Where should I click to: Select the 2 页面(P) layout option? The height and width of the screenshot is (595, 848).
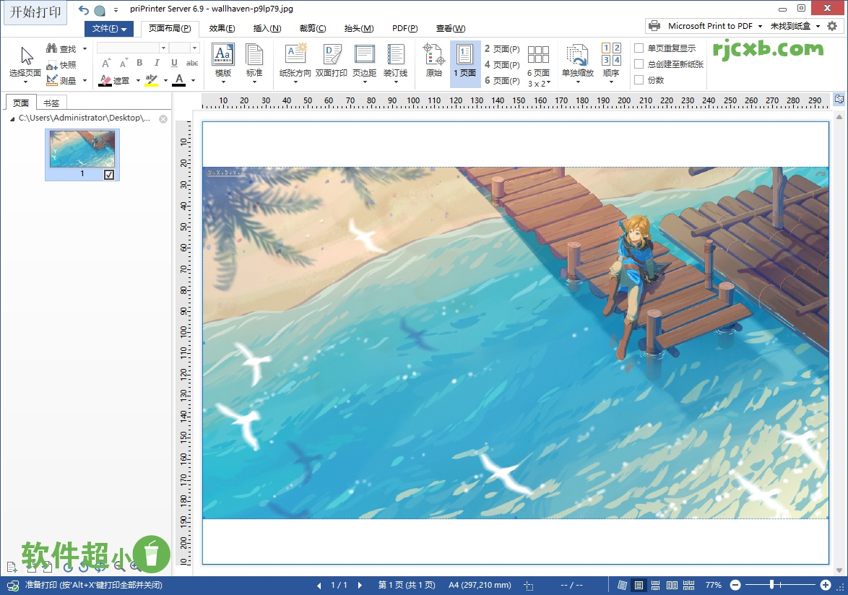(501, 49)
